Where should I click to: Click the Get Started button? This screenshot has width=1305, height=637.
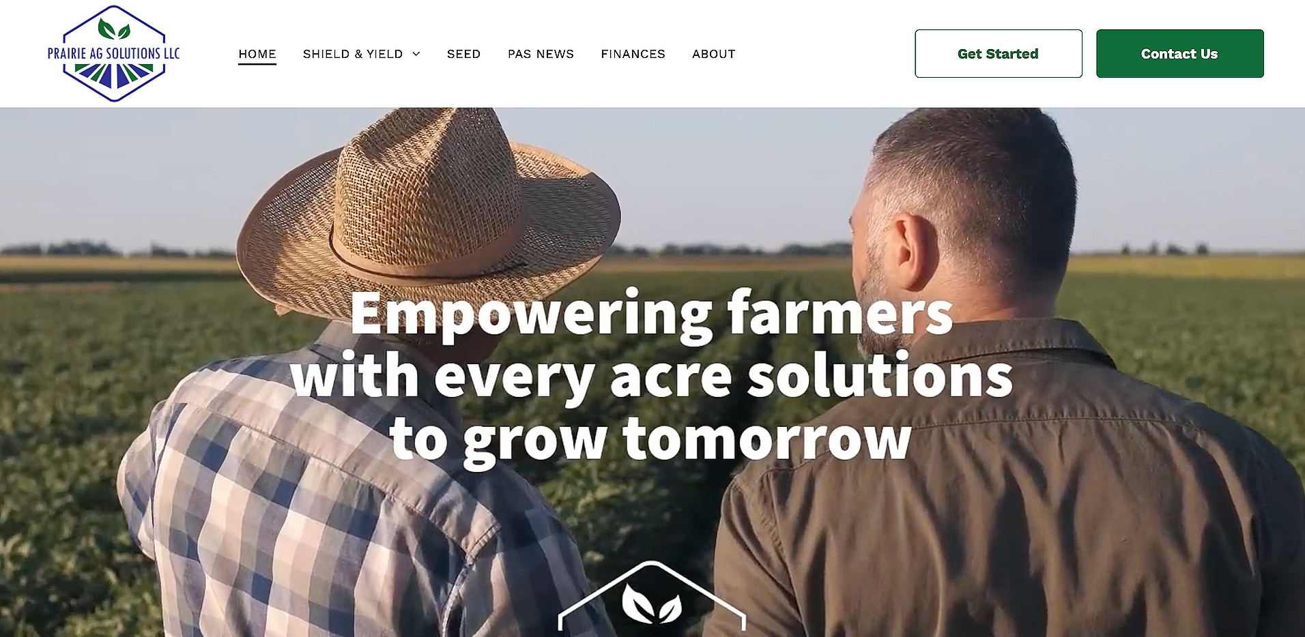[998, 53]
